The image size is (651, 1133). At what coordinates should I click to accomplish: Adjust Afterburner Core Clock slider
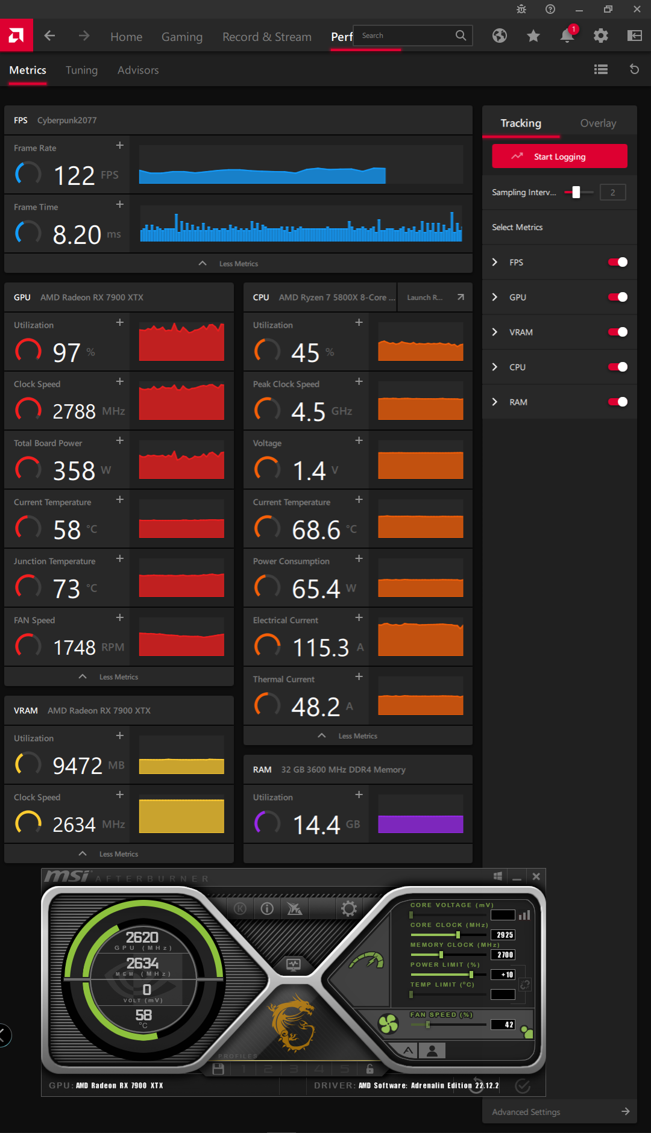coord(458,935)
